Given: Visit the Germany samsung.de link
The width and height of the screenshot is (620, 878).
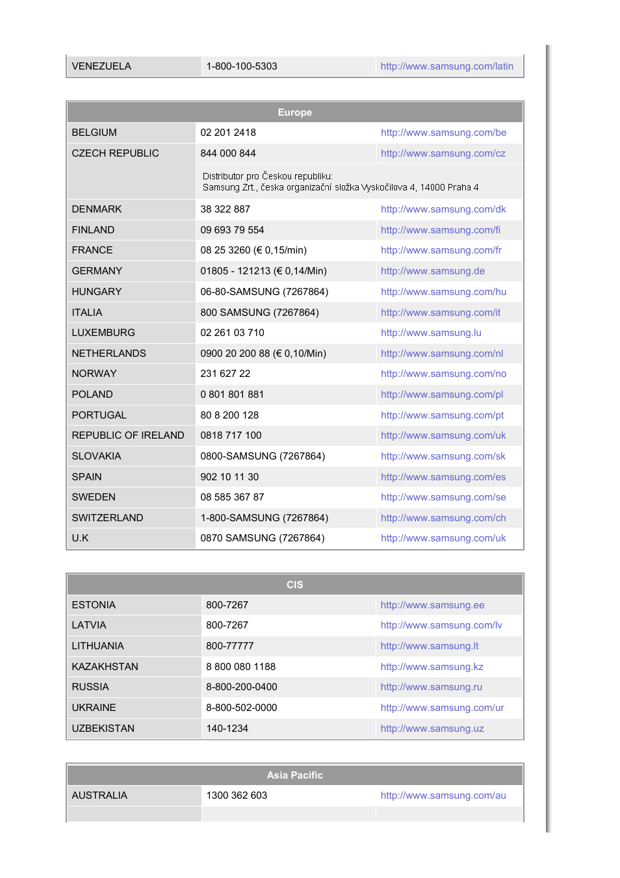Looking at the screenshot, I should [433, 271].
